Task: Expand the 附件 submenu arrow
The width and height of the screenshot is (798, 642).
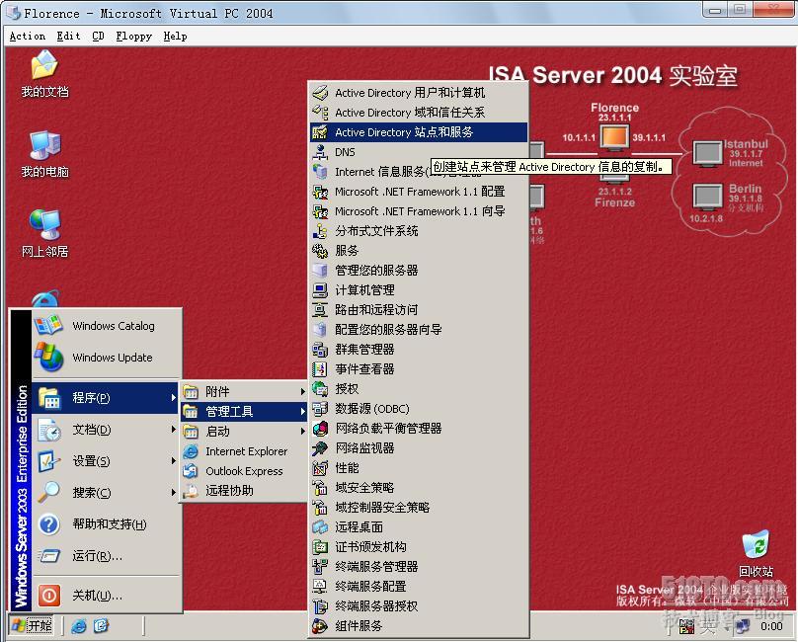Action: (302, 391)
